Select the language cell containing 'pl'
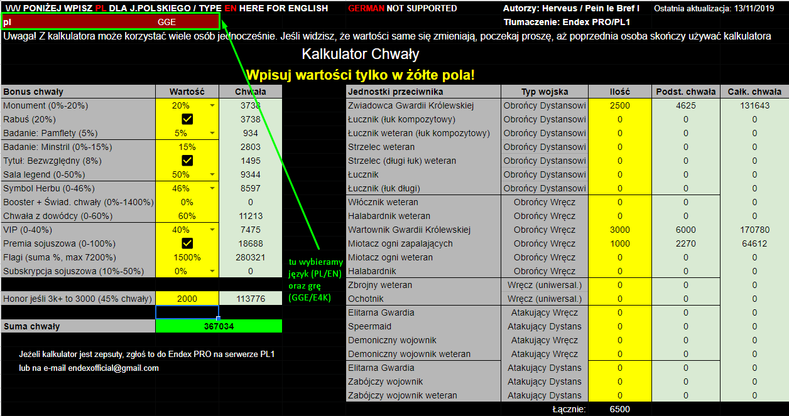 click(x=79, y=22)
